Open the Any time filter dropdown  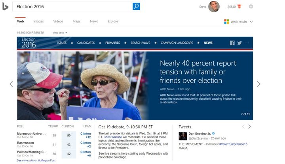click(60, 33)
